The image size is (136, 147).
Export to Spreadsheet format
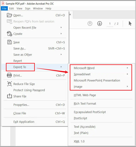tap(101, 74)
